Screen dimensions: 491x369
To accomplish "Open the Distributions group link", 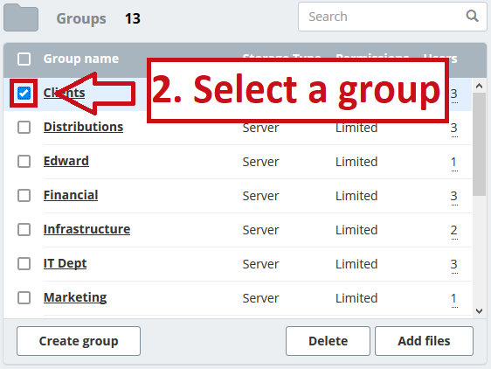I will (83, 127).
